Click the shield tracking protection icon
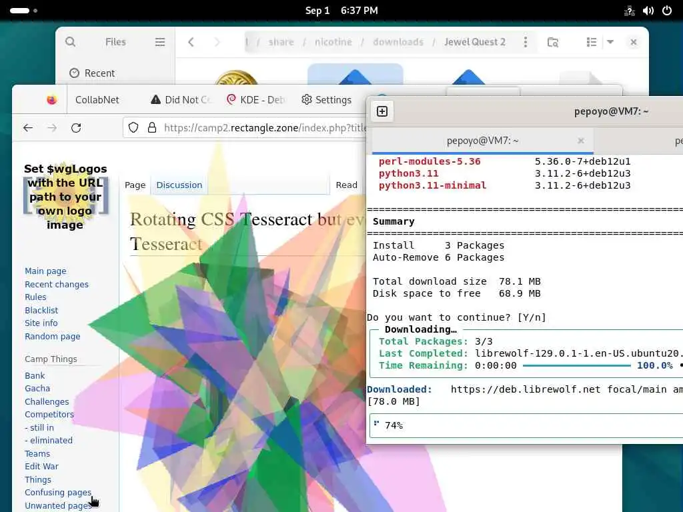 (x=133, y=127)
